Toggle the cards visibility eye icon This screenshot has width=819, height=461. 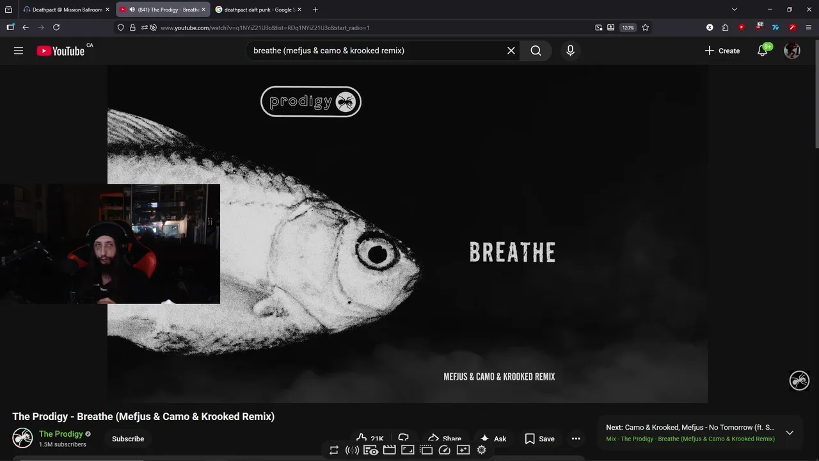[x=370, y=450]
